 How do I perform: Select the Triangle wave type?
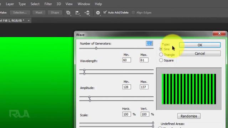click(x=161, y=54)
